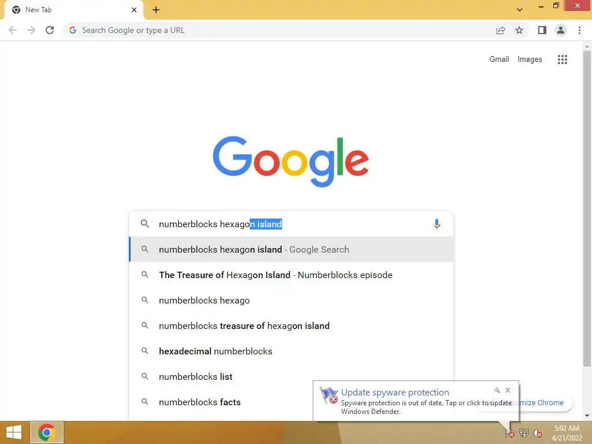This screenshot has height=444, width=592.
Task: Share this page icon in address bar
Action: 501,30
